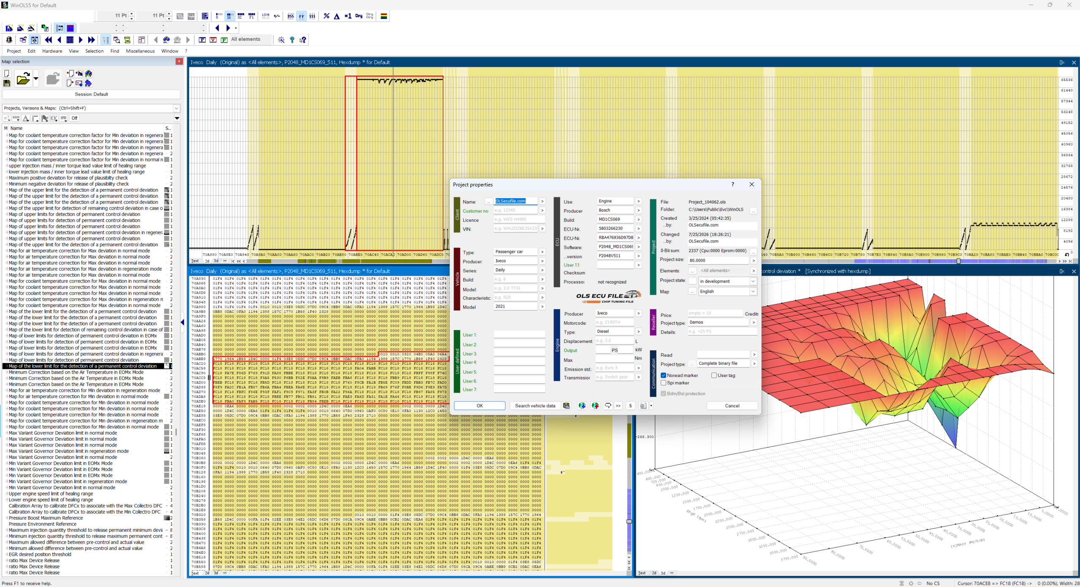Select 'Pressure Boost Maximum Reference' map row
The image size is (1080, 587).
coord(46,518)
